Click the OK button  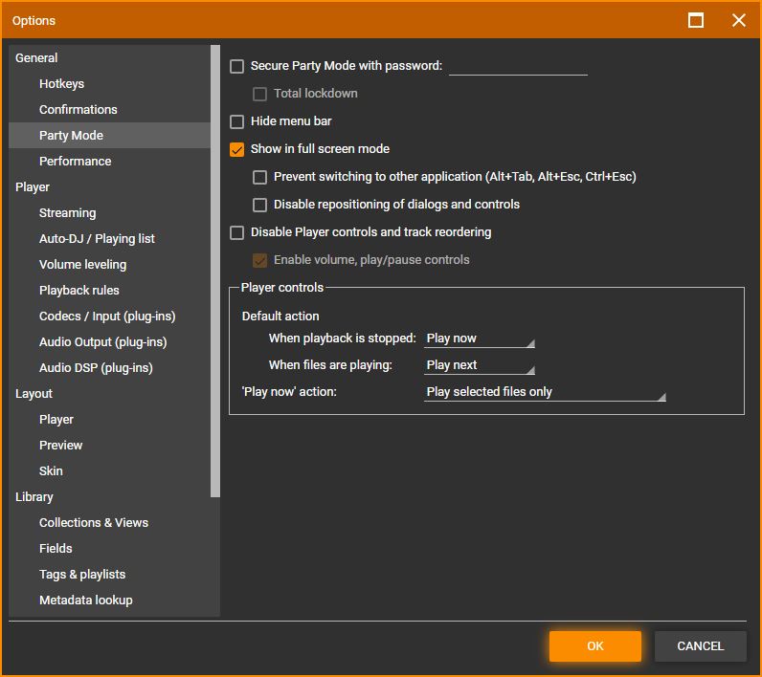click(594, 646)
